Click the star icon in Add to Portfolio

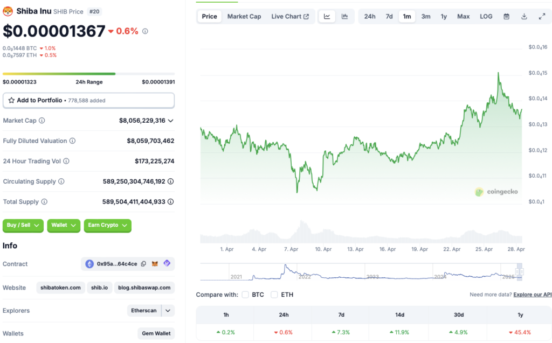click(x=11, y=100)
